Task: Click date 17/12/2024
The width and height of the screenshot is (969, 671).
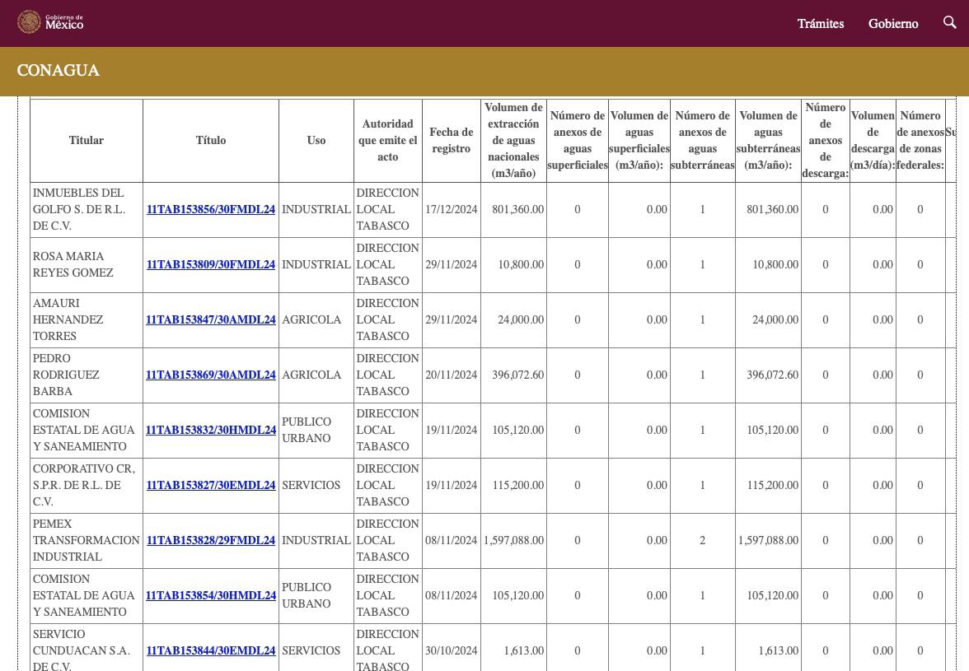Action: 452,209
